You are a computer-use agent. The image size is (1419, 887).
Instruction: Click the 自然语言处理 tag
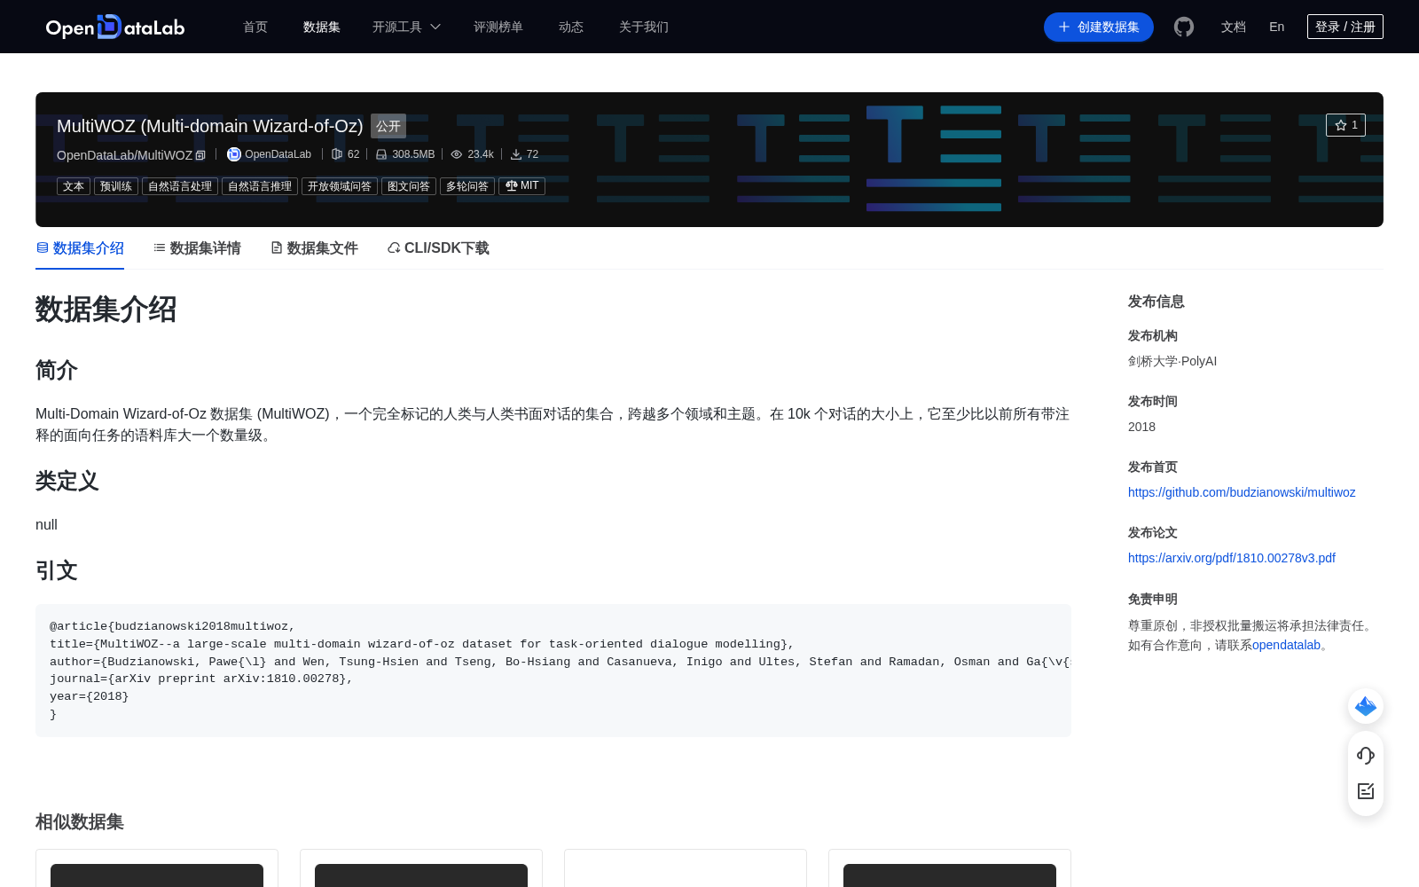[180, 186]
